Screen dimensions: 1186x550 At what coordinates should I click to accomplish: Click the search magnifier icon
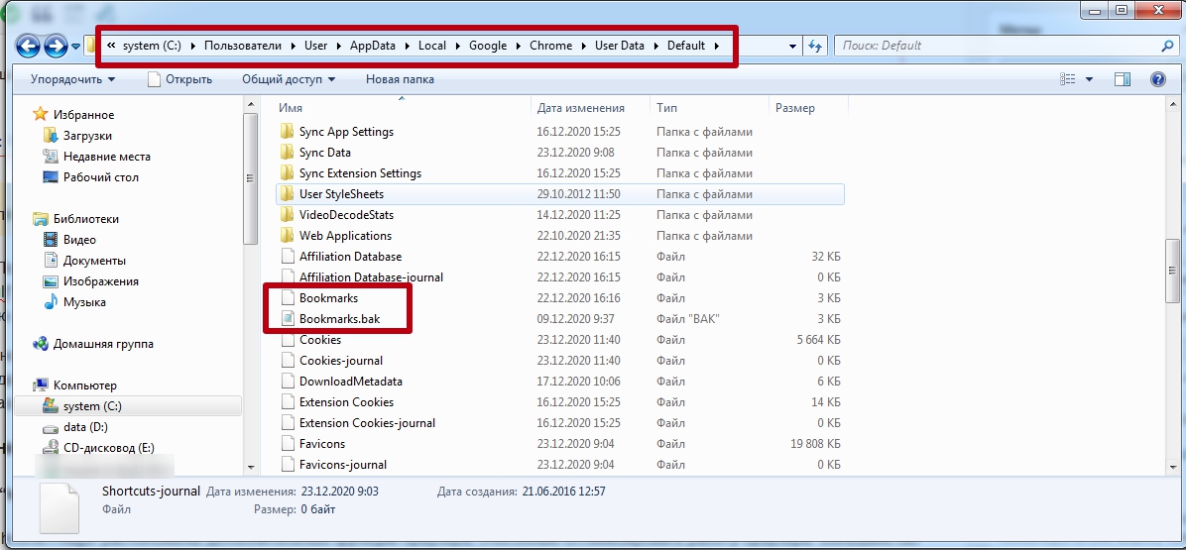pos(1166,46)
